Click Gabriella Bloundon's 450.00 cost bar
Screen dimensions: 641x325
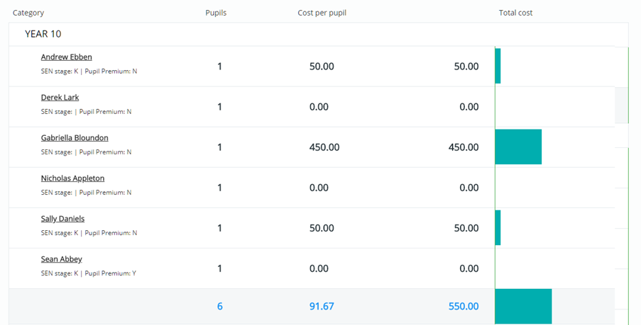(x=518, y=147)
